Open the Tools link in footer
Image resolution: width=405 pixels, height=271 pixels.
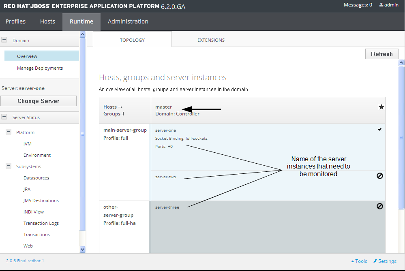[x=359, y=261]
